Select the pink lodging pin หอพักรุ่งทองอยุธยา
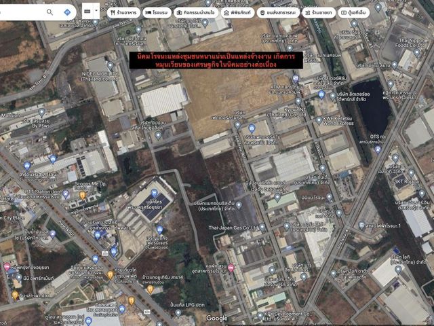434x326 pixels. (7, 267)
